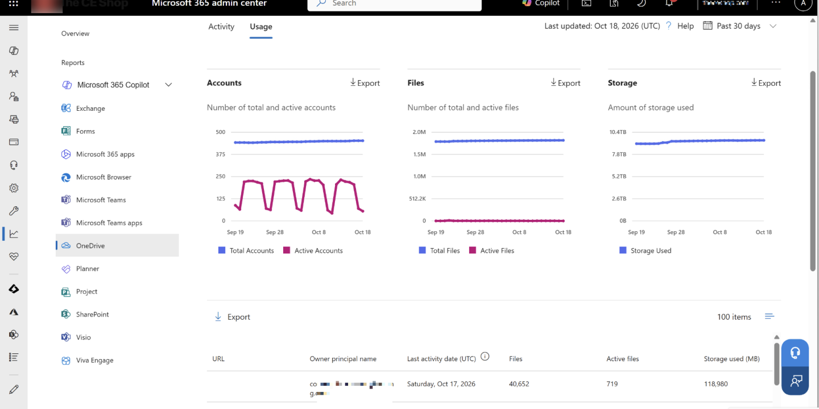Screen dimensions: 819x409
Task: Open the Users icon in the left rail
Action: pos(14,73)
